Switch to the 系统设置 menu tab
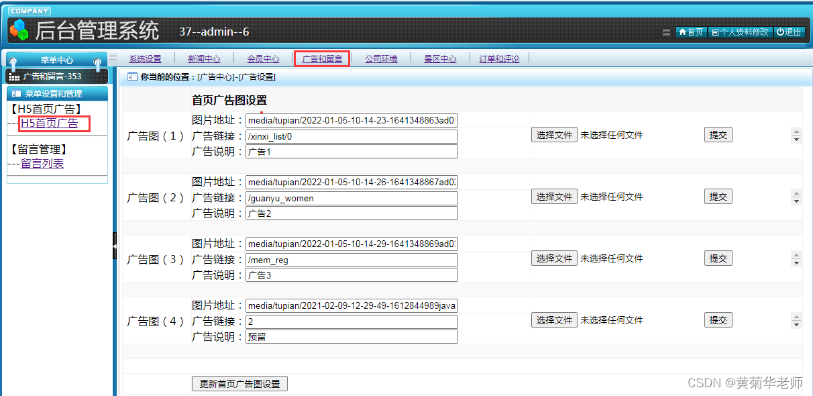813x396 pixels. click(145, 58)
